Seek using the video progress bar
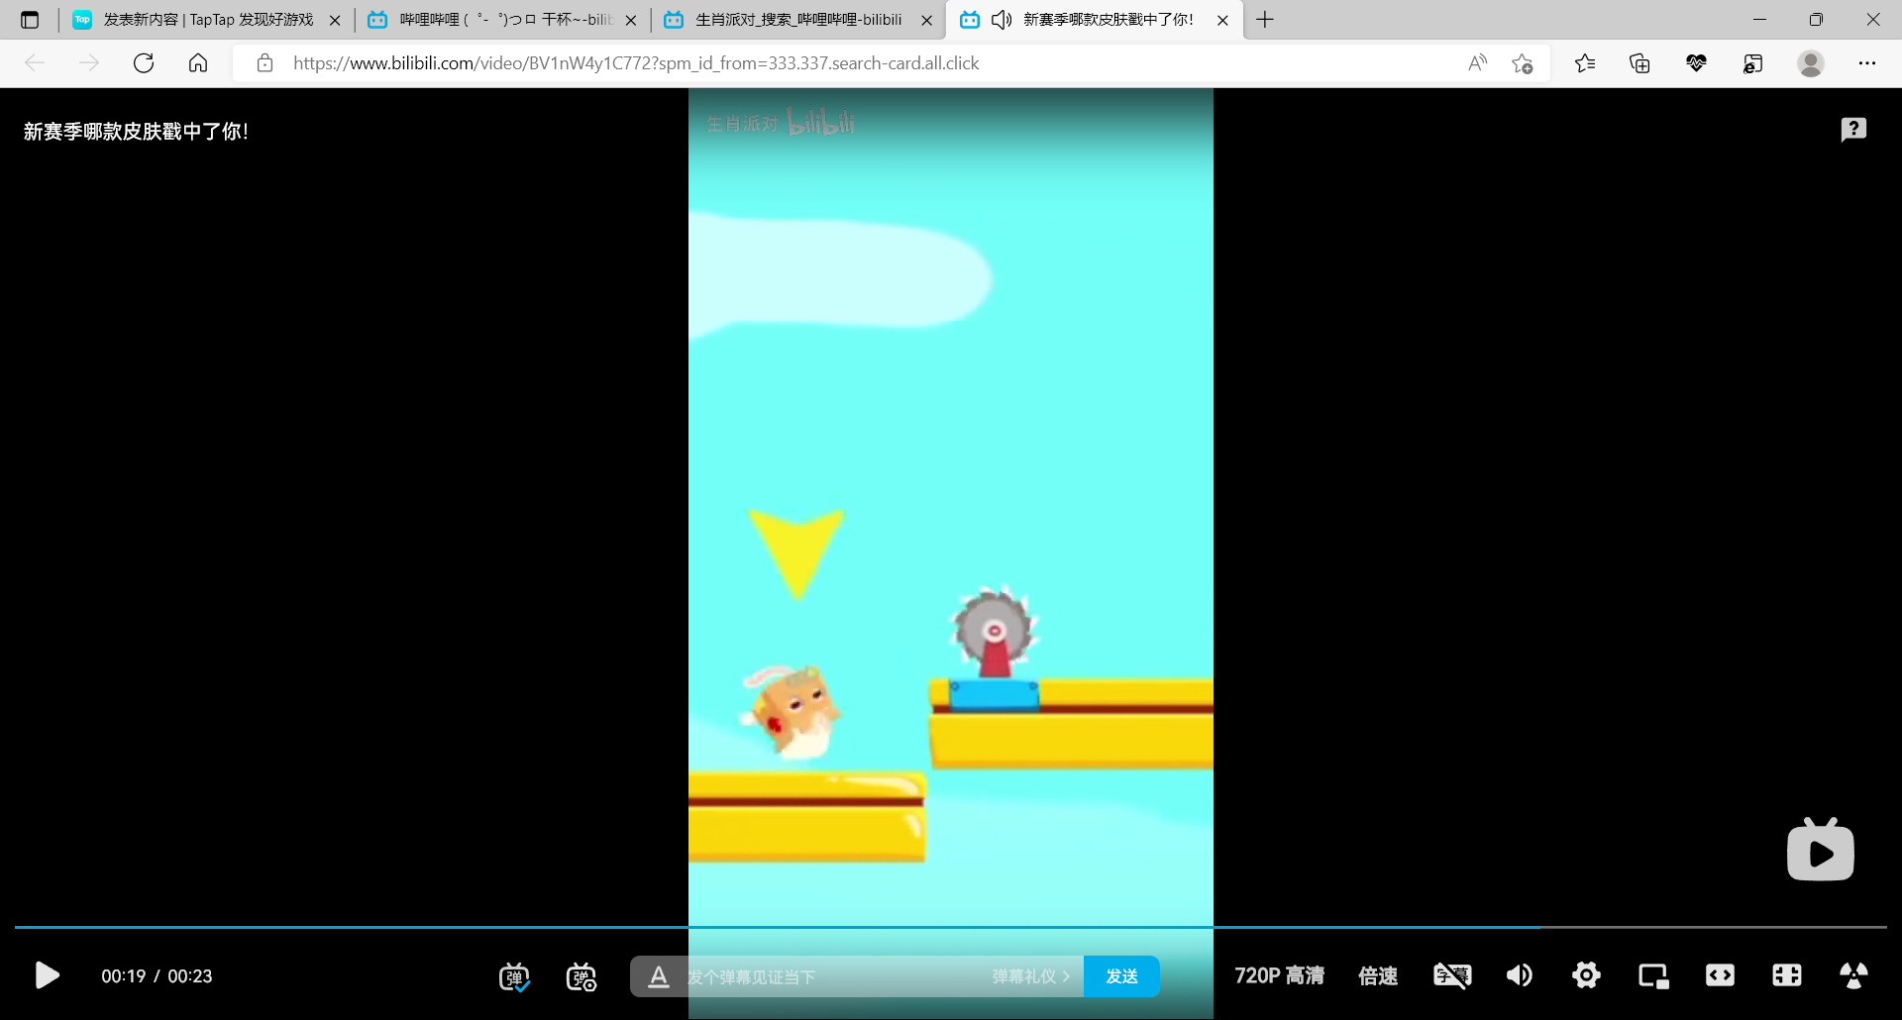Viewport: 1902px width, 1020px height. tap(951, 927)
